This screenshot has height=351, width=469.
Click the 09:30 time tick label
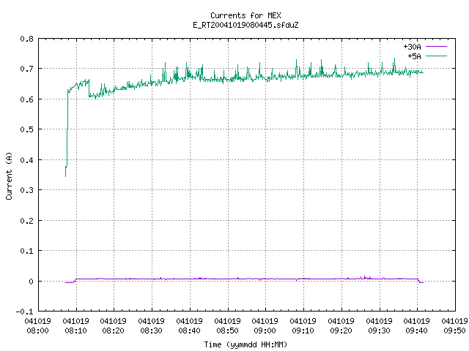click(379, 331)
